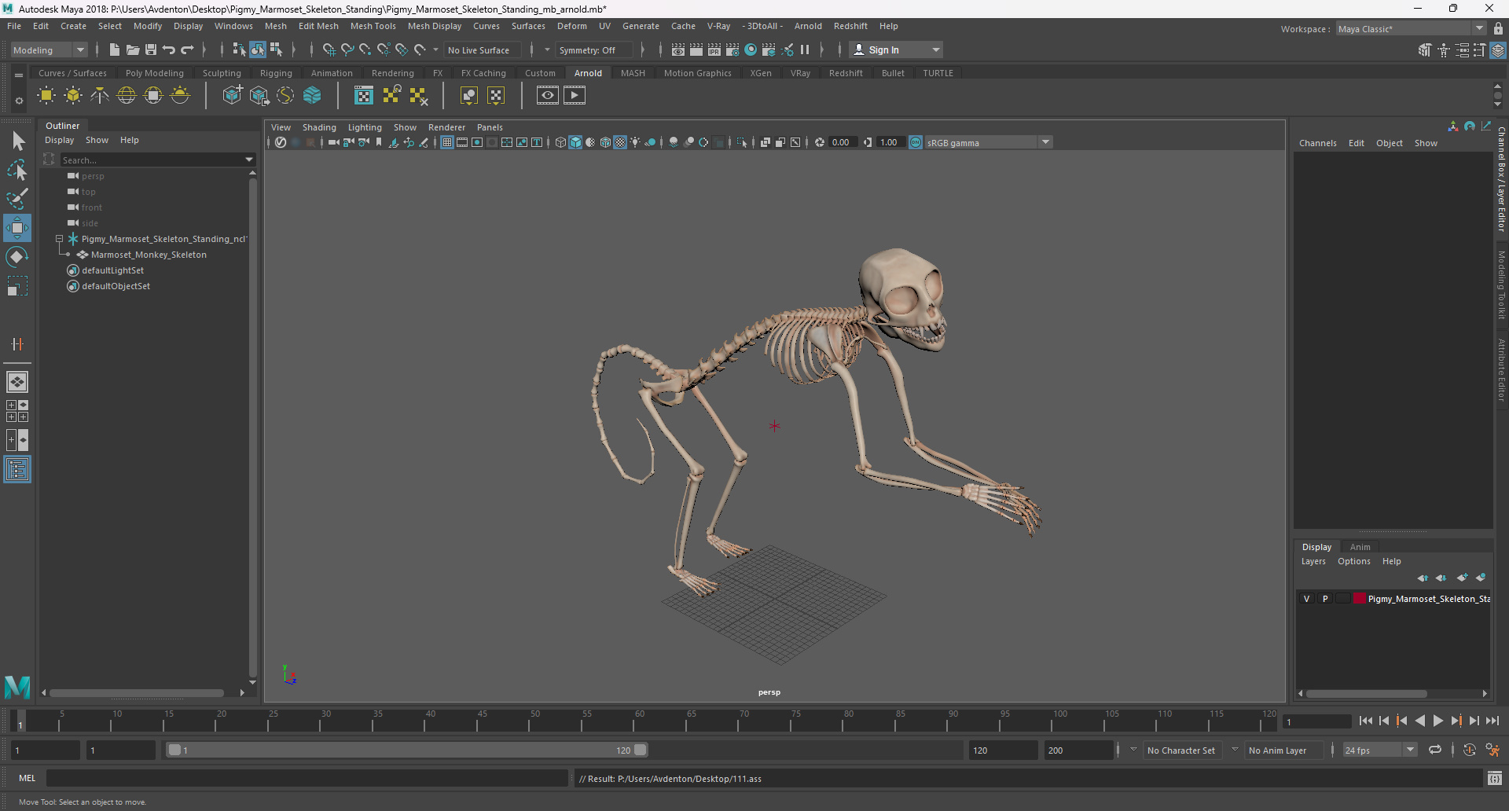The width and height of the screenshot is (1509, 811).
Task: Collapse the Pigmy_Marmoset_Skeleton_Standing_ncl node
Action: 59,239
